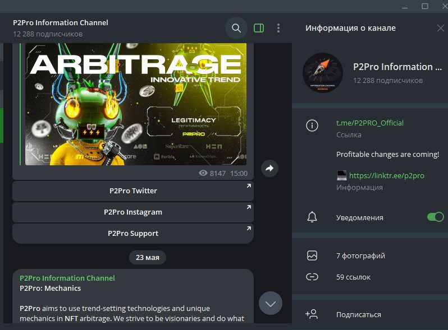Open the t.me/P2PRO_Official link
448x330 pixels.
(x=370, y=123)
